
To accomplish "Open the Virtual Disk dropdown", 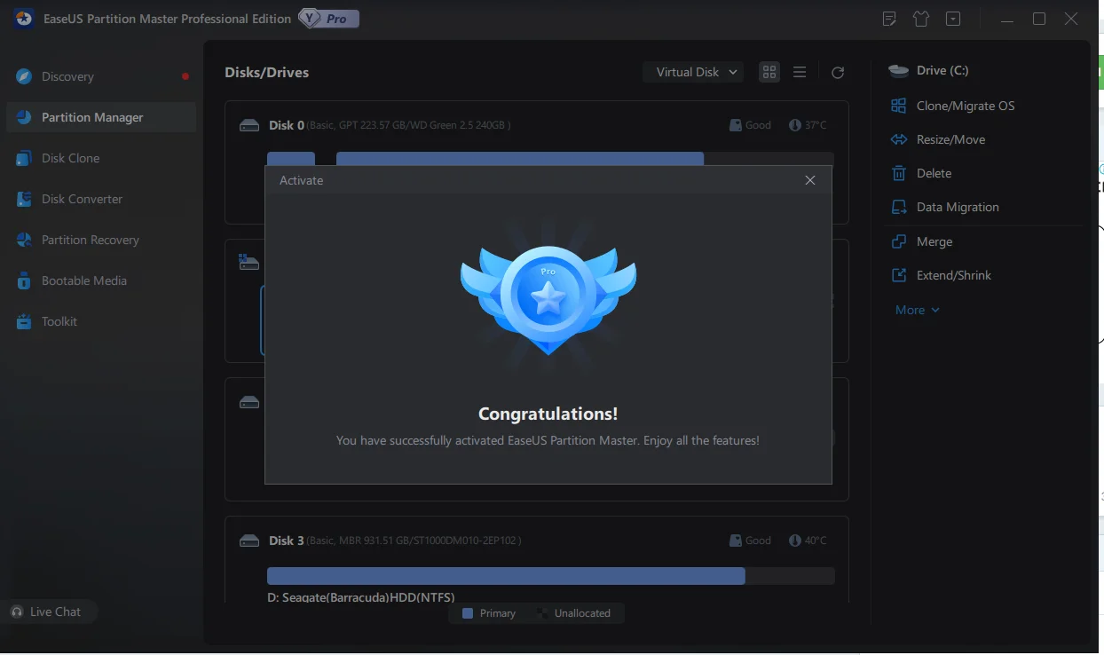I will pyautogui.click(x=694, y=72).
